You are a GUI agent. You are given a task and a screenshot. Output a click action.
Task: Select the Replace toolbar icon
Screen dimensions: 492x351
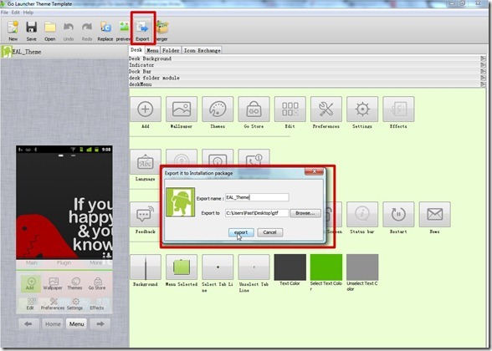point(105,31)
